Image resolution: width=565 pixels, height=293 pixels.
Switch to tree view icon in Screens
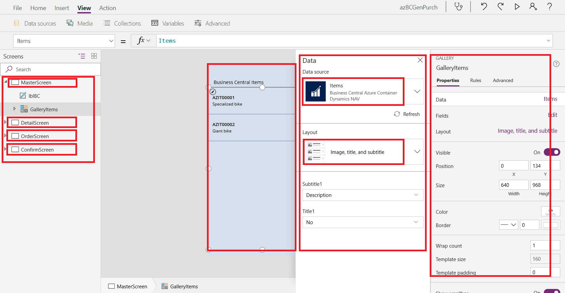click(x=82, y=56)
